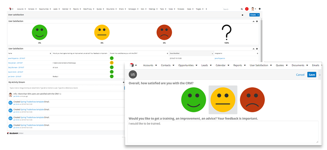Click the arrow icon right of the Save button
The width and height of the screenshot is (327, 150).
coord(320,75)
